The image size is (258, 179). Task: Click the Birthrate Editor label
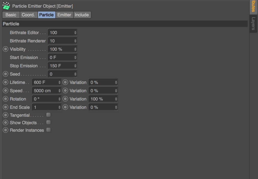click(x=24, y=33)
